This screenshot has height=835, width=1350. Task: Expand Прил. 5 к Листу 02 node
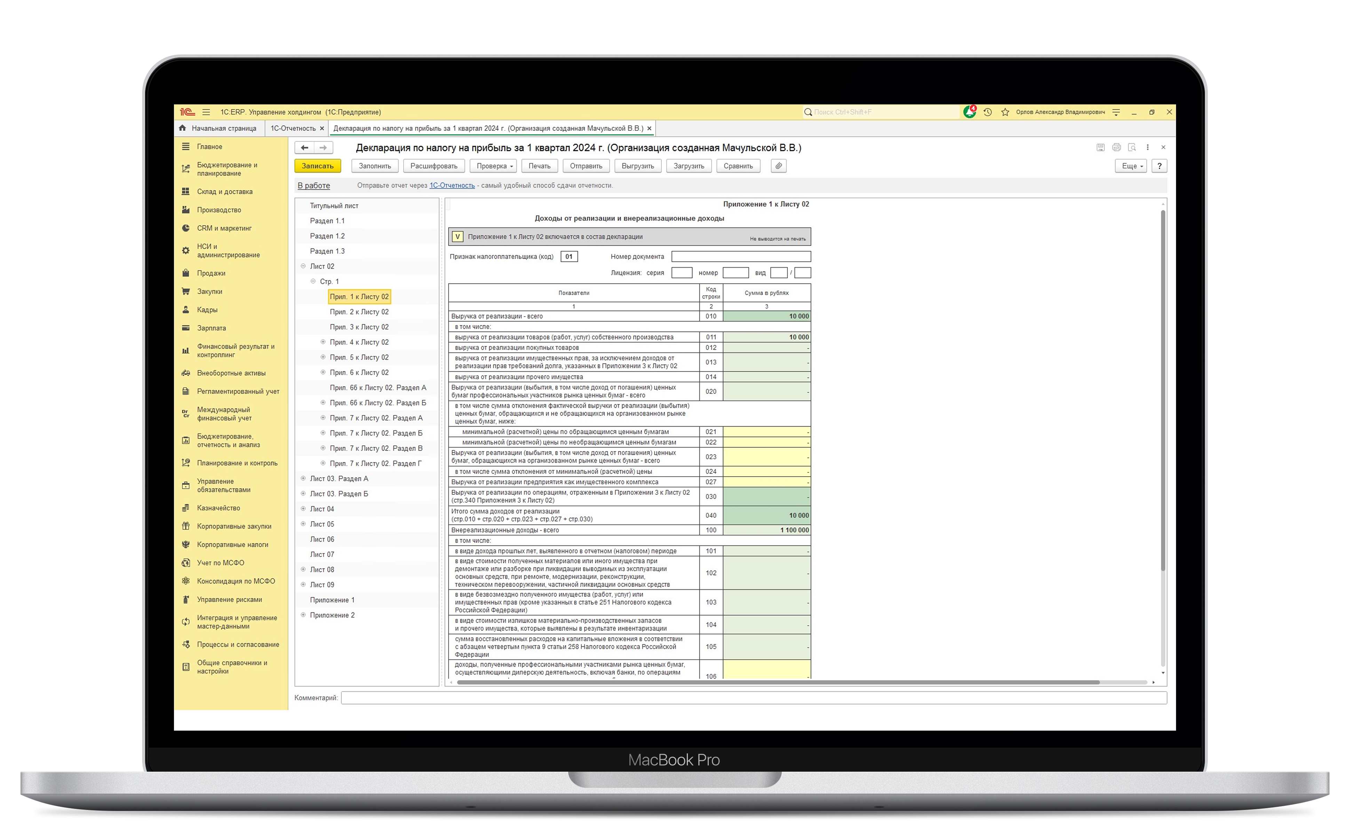pyautogui.click(x=323, y=357)
